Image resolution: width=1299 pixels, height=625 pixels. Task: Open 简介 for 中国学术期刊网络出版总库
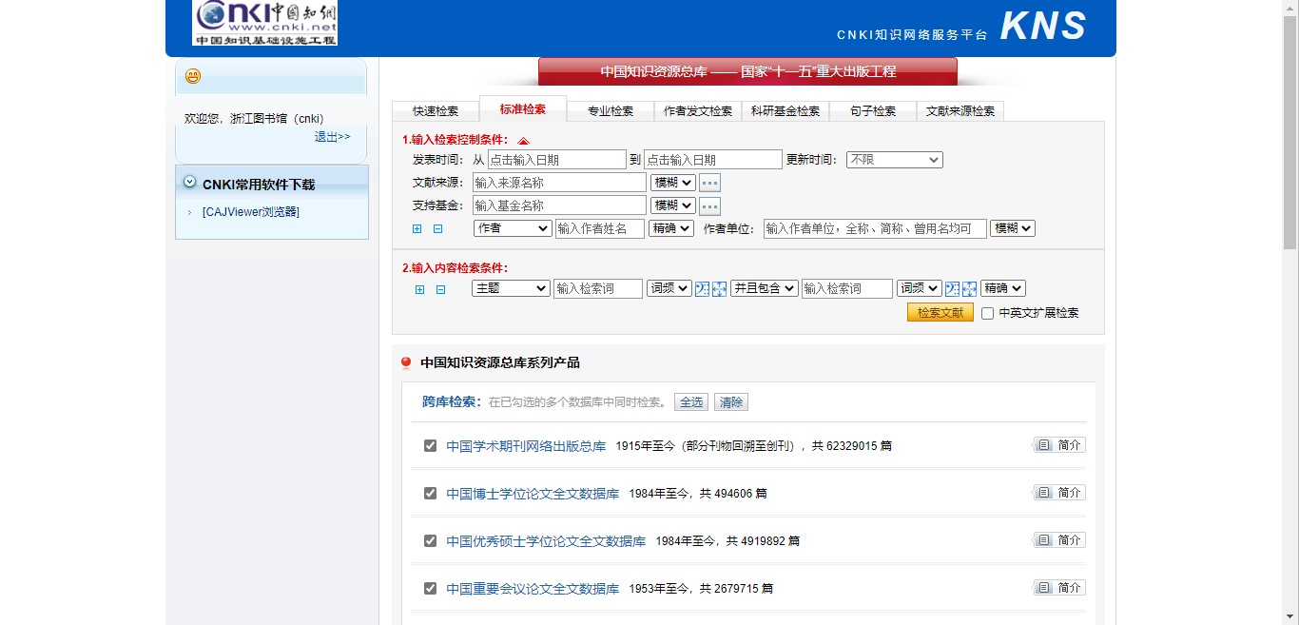click(x=1059, y=445)
